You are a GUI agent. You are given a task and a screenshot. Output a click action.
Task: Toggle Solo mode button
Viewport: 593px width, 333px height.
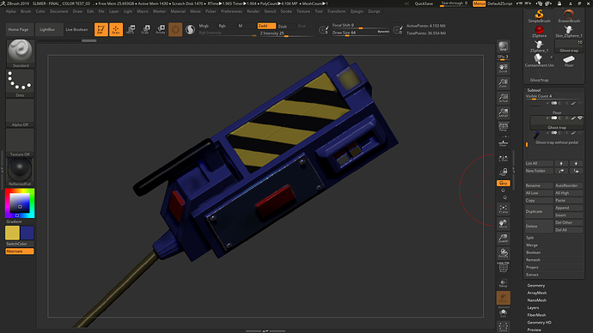pos(503,312)
